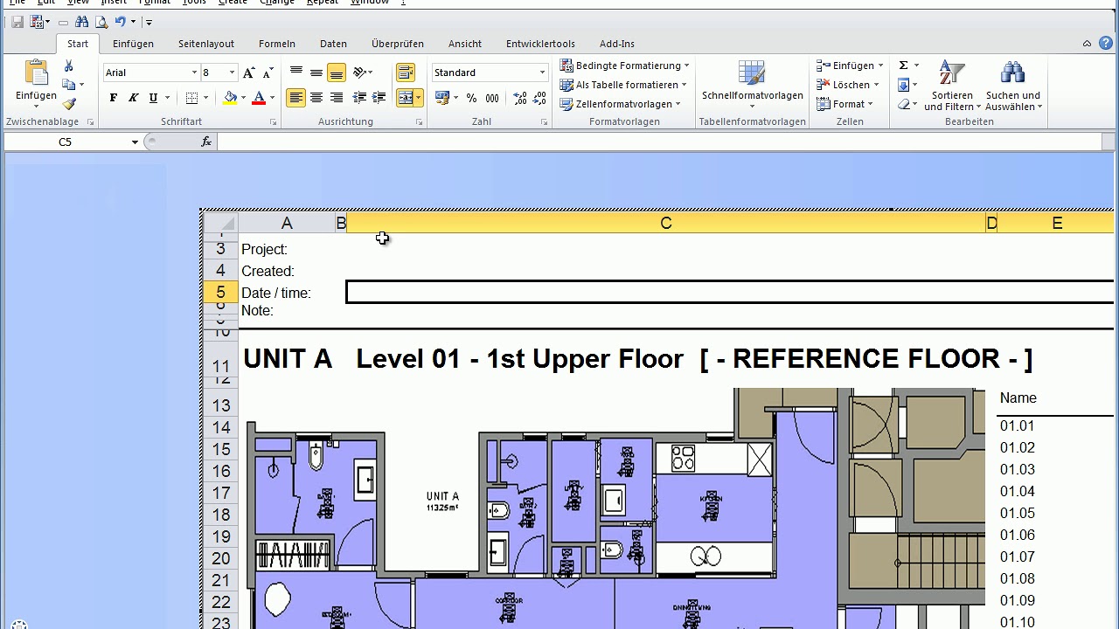Click Format in the Zellen group
Screen dimensions: 1119x629
844,104
